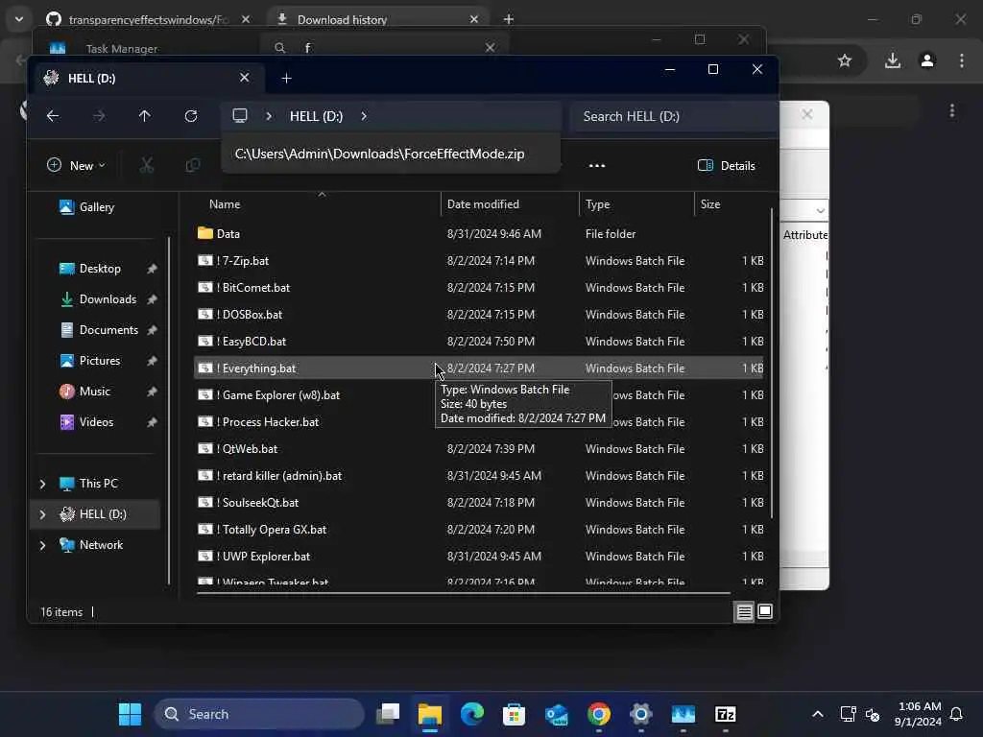Select the Data folder
Viewport: 983px width, 737px height.
coord(478,234)
